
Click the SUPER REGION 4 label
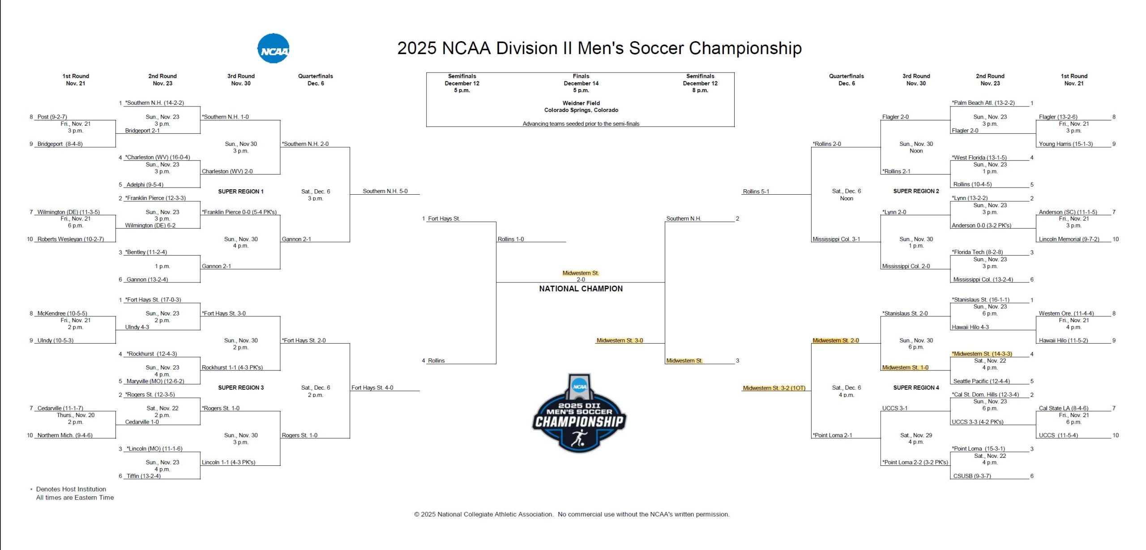pyautogui.click(x=916, y=388)
